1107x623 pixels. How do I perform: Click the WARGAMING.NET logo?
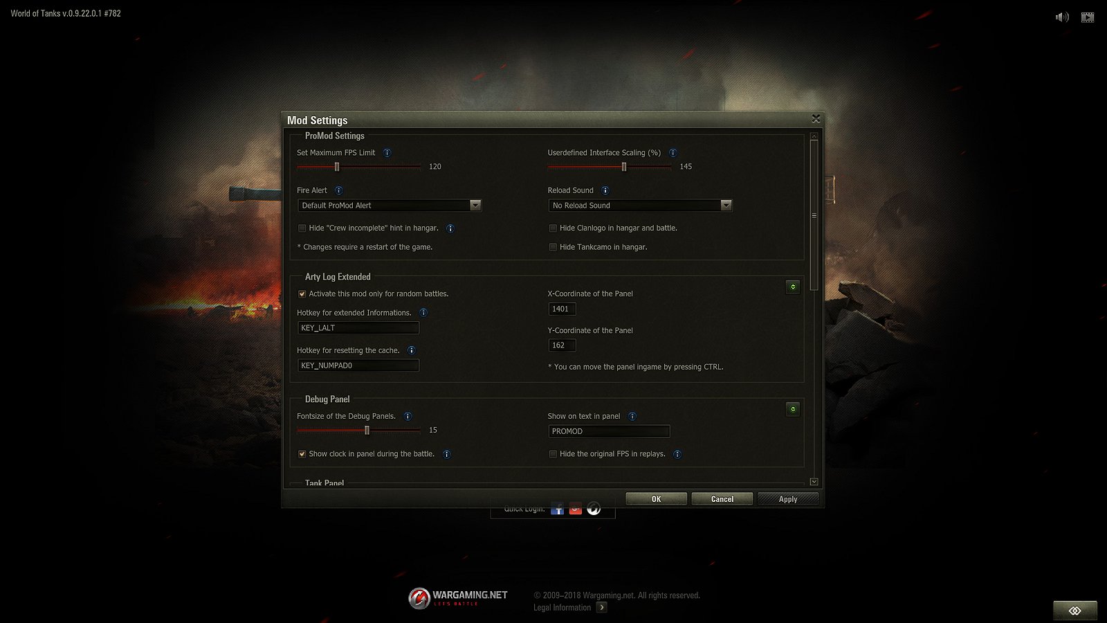click(x=458, y=598)
